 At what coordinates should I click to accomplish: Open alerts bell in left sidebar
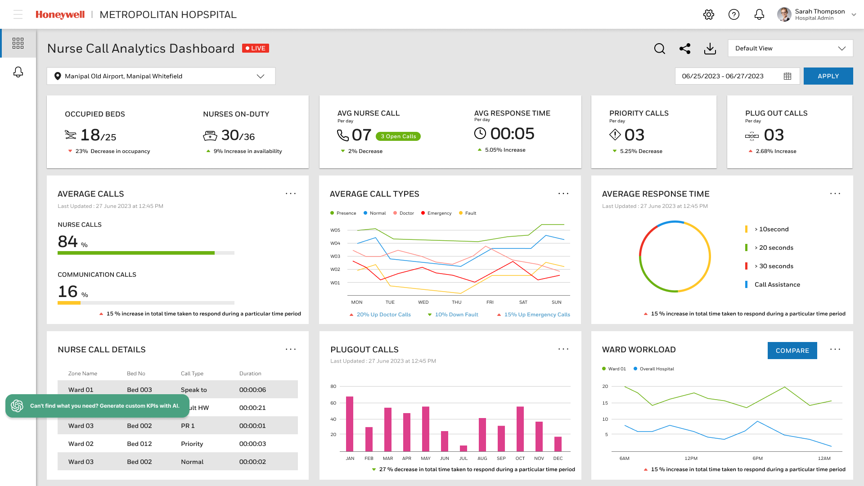tap(18, 72)
